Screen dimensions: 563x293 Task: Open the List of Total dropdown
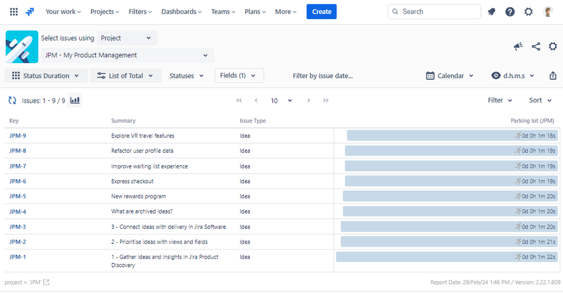(x=126, y=76)
